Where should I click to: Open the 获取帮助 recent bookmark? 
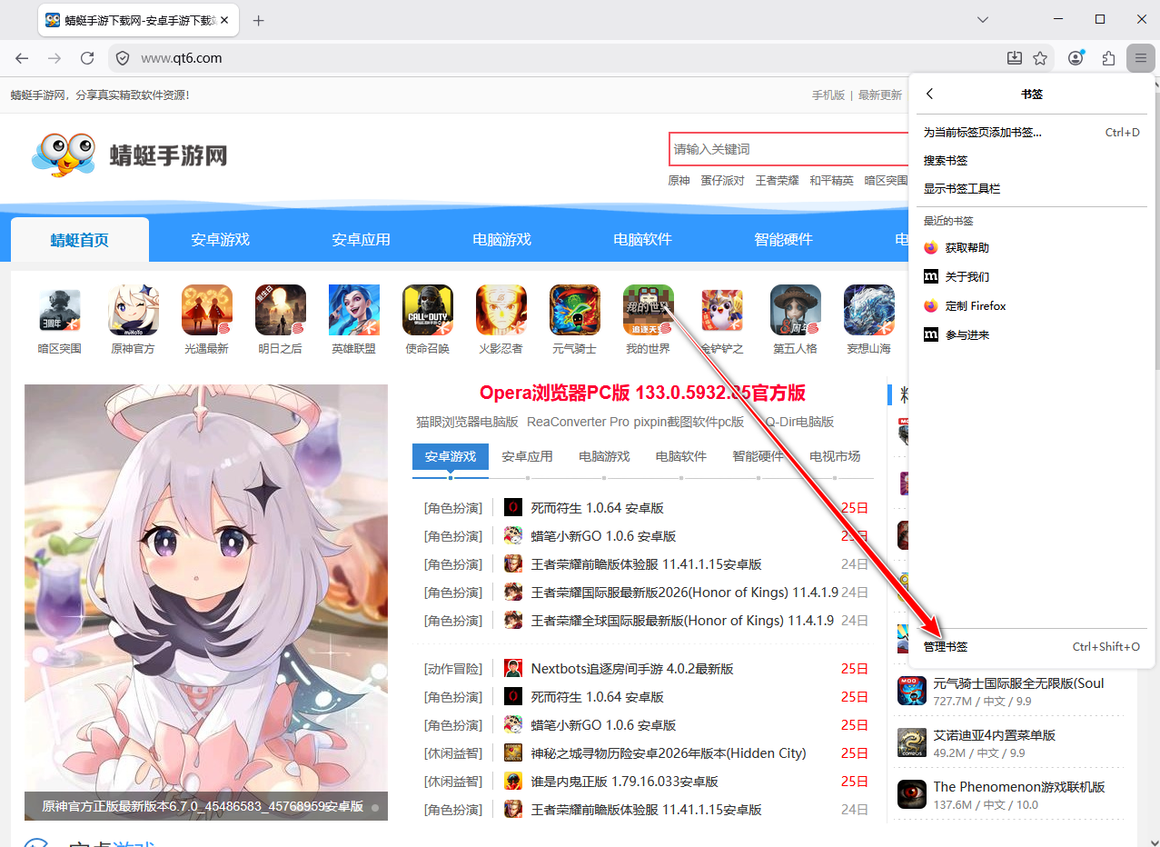click(1031, 247)
